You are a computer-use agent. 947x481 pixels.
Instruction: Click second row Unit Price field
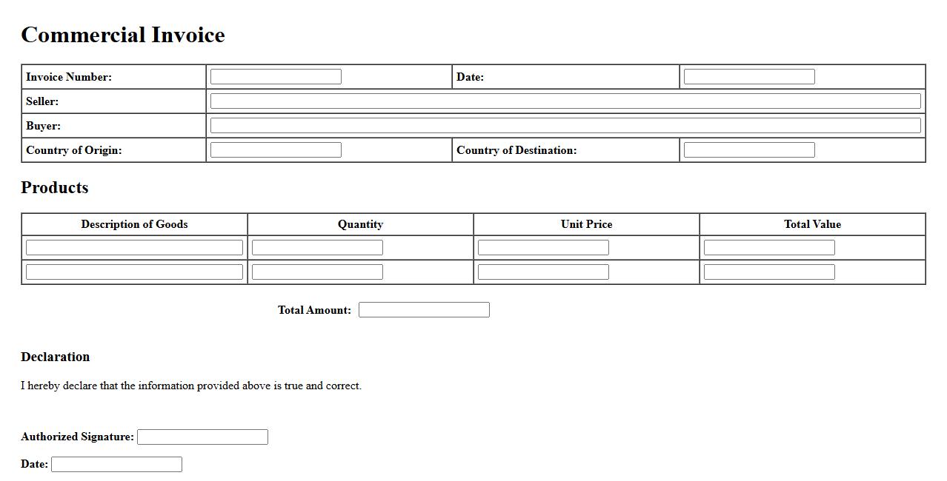point(543,272)
